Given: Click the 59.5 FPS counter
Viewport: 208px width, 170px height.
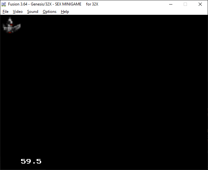Looking at the screenshot, I should click(x=31, y=161).
